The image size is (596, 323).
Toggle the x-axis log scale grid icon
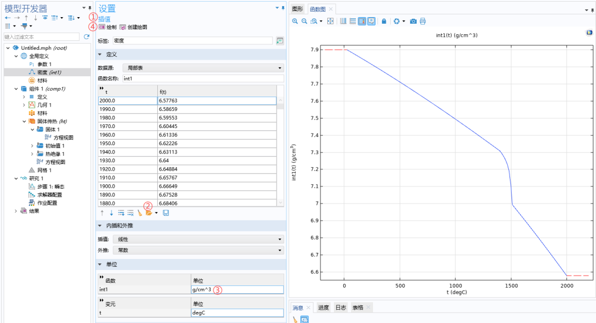click(343, 22)
